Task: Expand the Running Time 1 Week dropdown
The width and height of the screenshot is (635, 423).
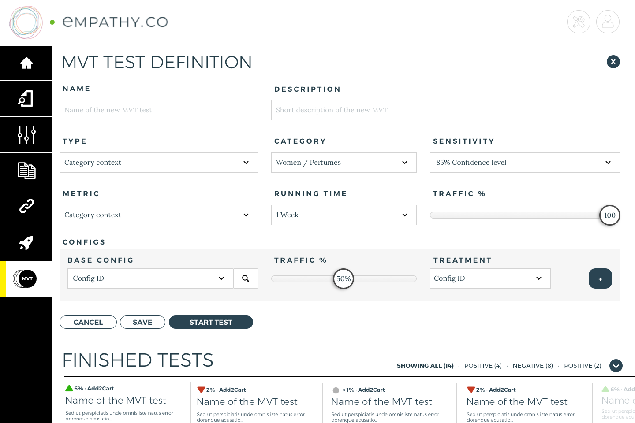Action: click(344, 215)
